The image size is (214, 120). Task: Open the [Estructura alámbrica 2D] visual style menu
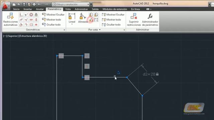point(33,36)
